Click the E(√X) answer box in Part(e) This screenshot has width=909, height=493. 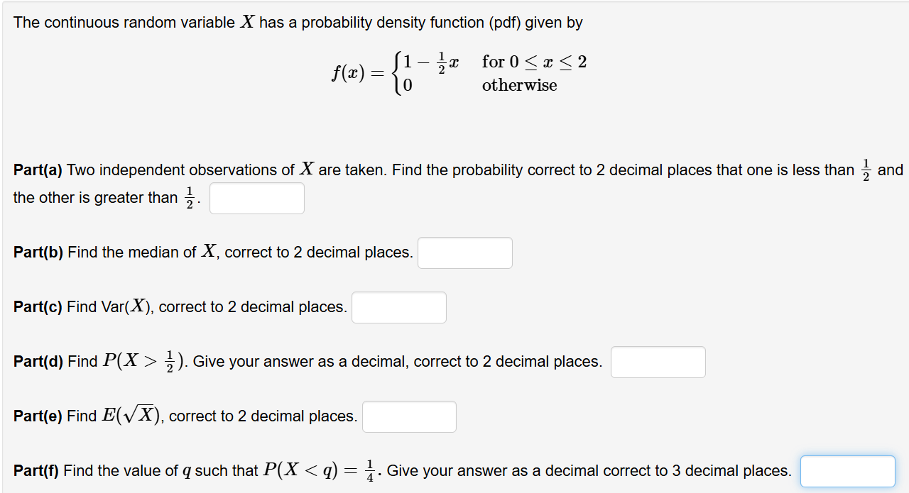[x=408, y=416]
